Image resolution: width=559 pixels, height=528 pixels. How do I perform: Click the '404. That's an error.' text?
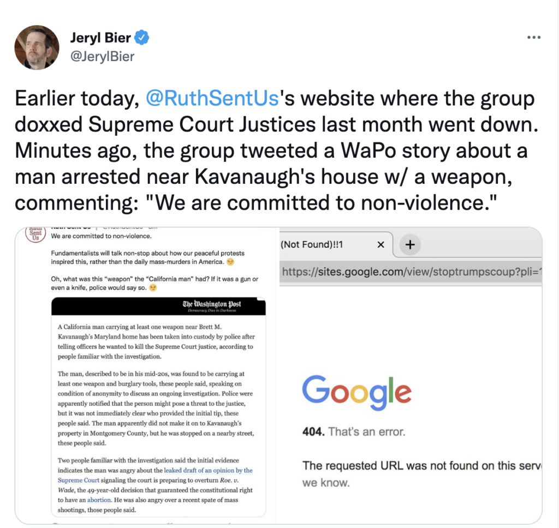click(354, 433)
